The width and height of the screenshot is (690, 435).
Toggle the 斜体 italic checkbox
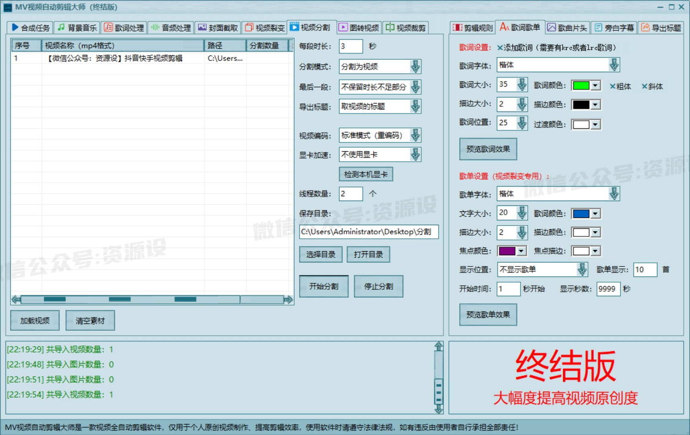[644, 86]
